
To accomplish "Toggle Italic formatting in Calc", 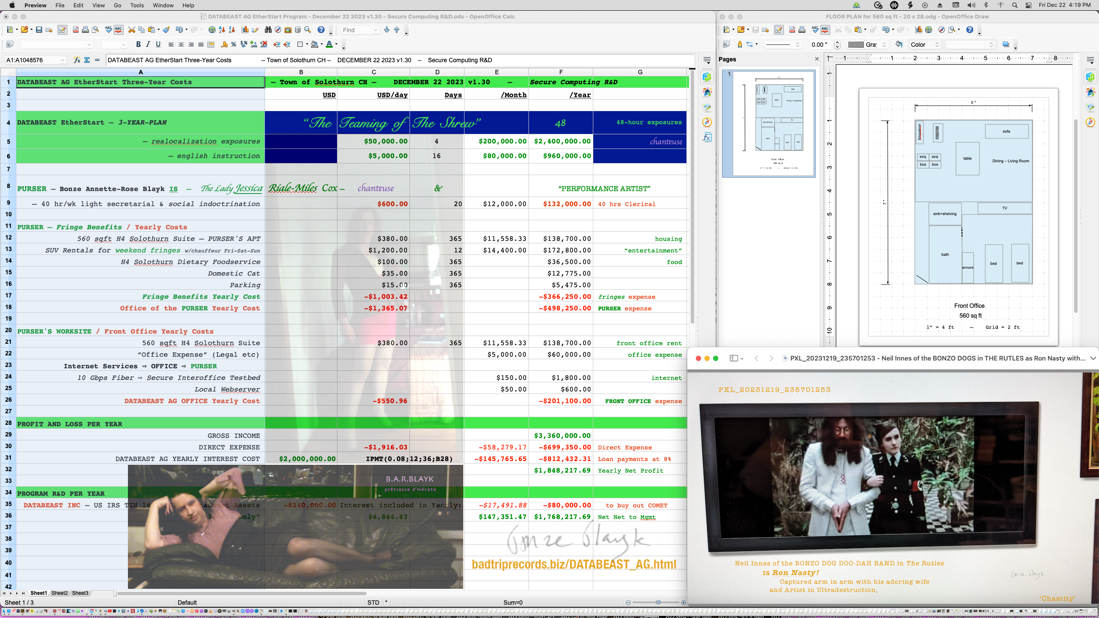I will click(x=148, y=44).
